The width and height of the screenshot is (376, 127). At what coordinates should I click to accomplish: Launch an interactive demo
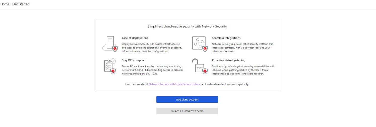187,111
